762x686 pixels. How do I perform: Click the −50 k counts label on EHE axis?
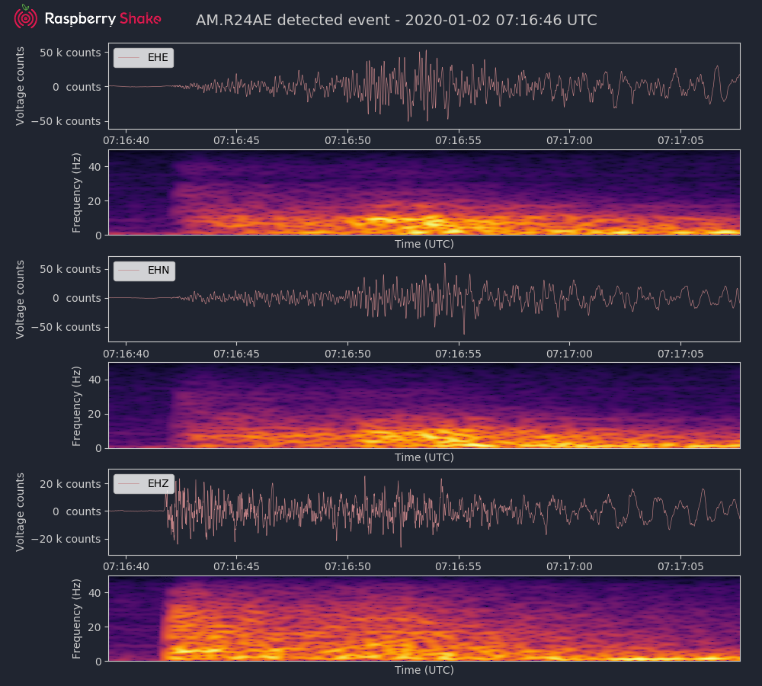66,121
